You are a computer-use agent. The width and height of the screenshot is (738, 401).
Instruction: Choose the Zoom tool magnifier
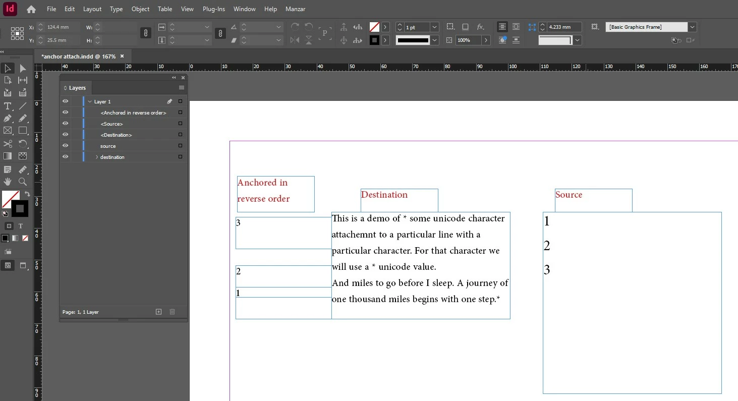23,182
